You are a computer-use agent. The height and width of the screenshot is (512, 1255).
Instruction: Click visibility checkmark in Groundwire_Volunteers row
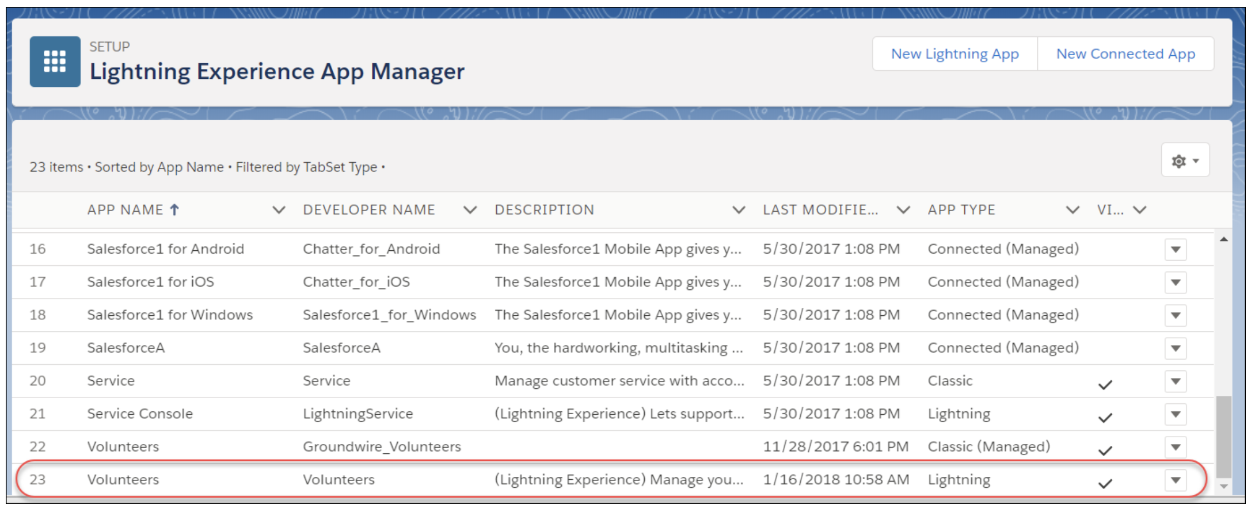click(x=1105, y=450)
